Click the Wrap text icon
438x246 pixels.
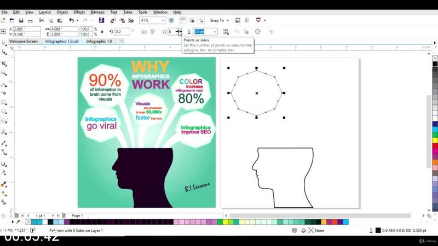pyautogui.click(x=226, y=32)
